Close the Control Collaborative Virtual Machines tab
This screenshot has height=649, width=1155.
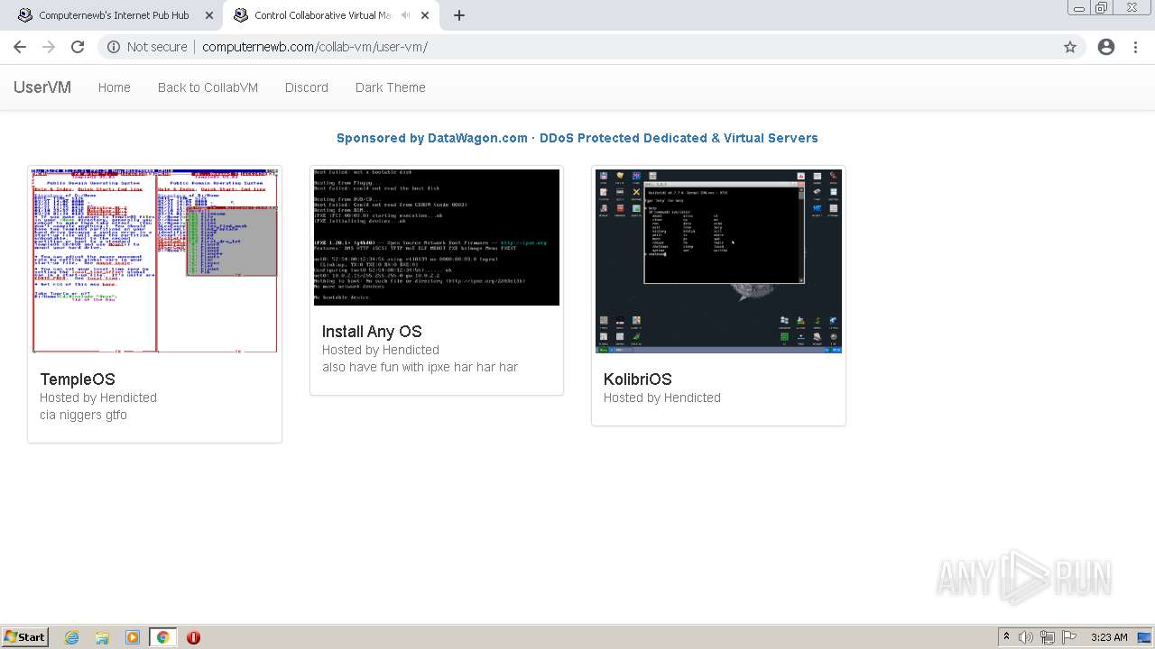click(x=425, y=15)
